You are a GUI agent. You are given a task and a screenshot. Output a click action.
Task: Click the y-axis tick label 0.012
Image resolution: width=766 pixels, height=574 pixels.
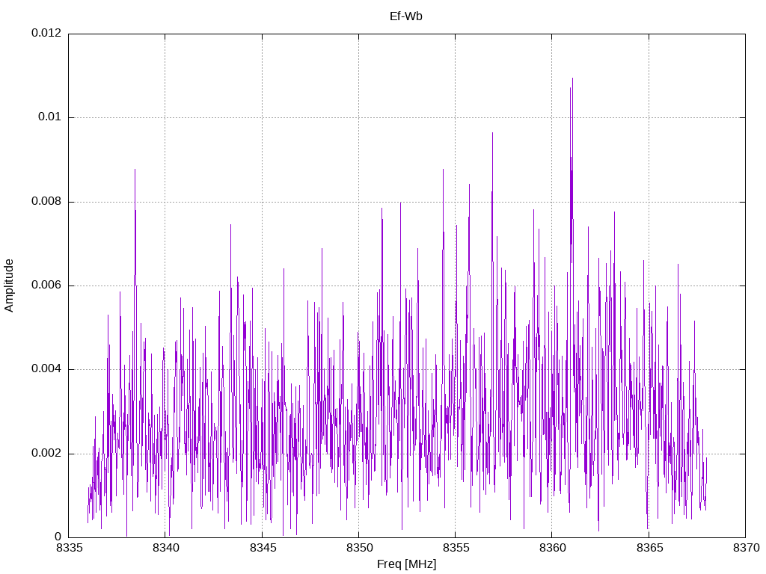[x=46, y=33]
